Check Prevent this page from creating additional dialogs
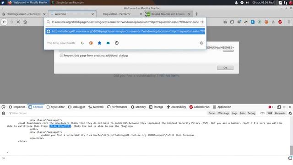293x165 pixels. 61,55
